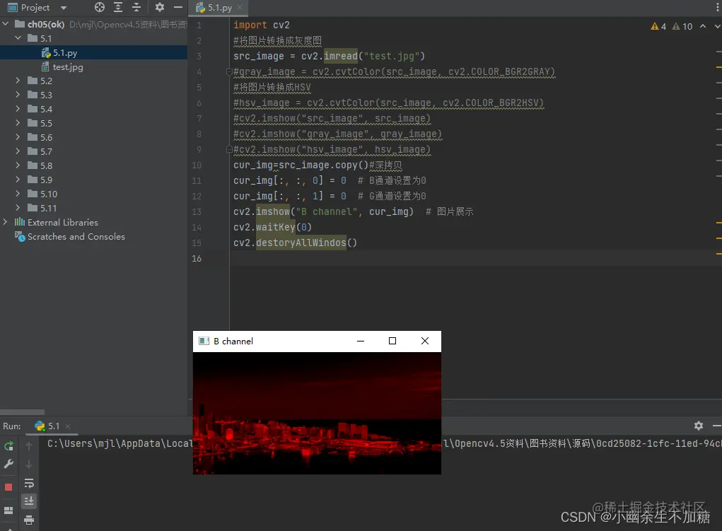Click waitKey on line 14
Image resolution: width=722 pixels, height=531 pixels.
(275, 227)
